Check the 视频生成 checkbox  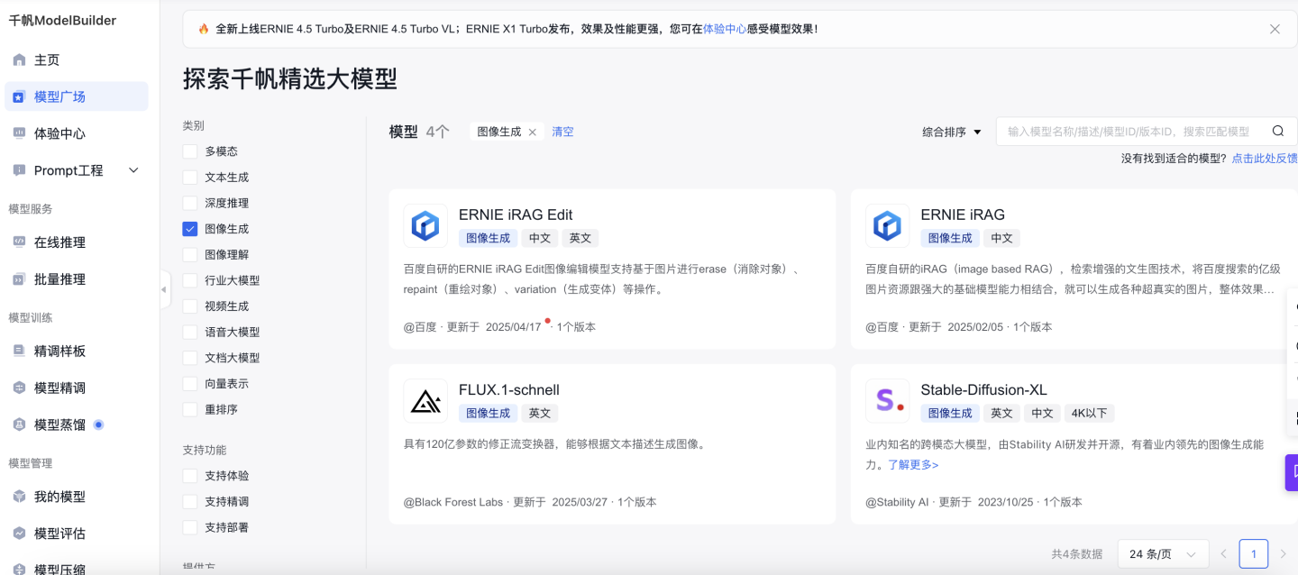point(189,306)
